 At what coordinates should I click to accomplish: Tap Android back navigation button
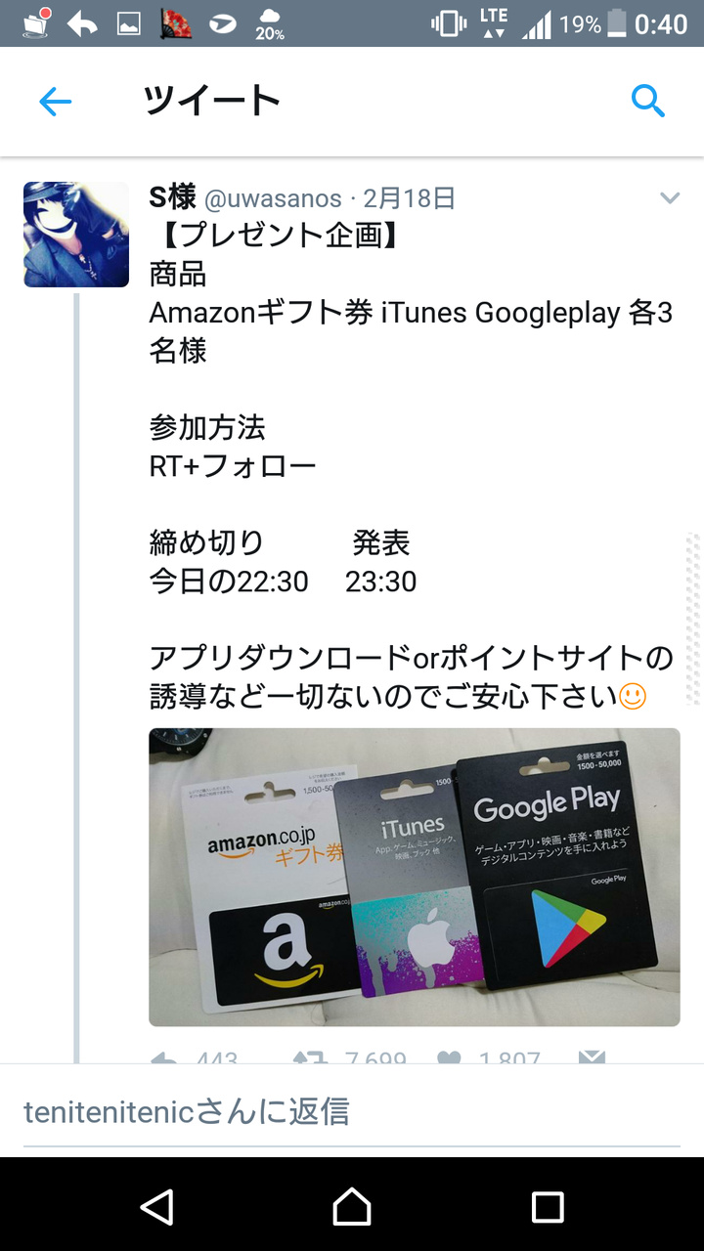(x=156, y=1206)
